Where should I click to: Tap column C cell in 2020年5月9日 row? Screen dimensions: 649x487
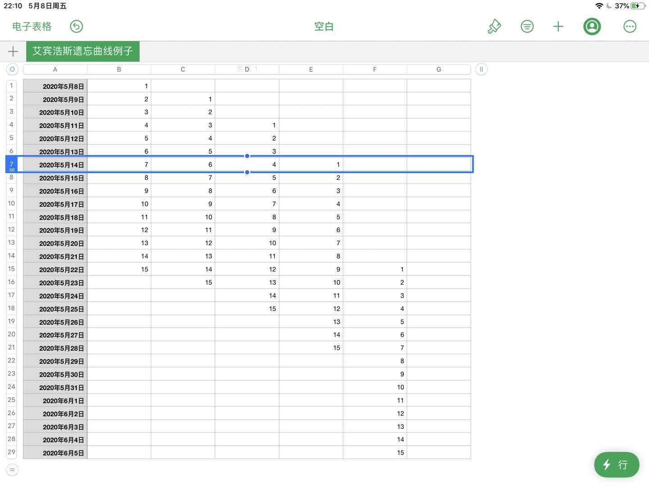pos(183,99)
